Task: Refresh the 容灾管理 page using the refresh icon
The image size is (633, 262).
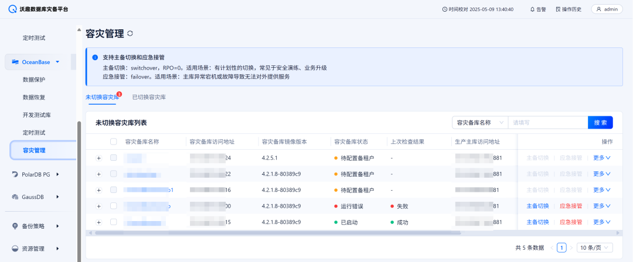Action: [130, 33]
